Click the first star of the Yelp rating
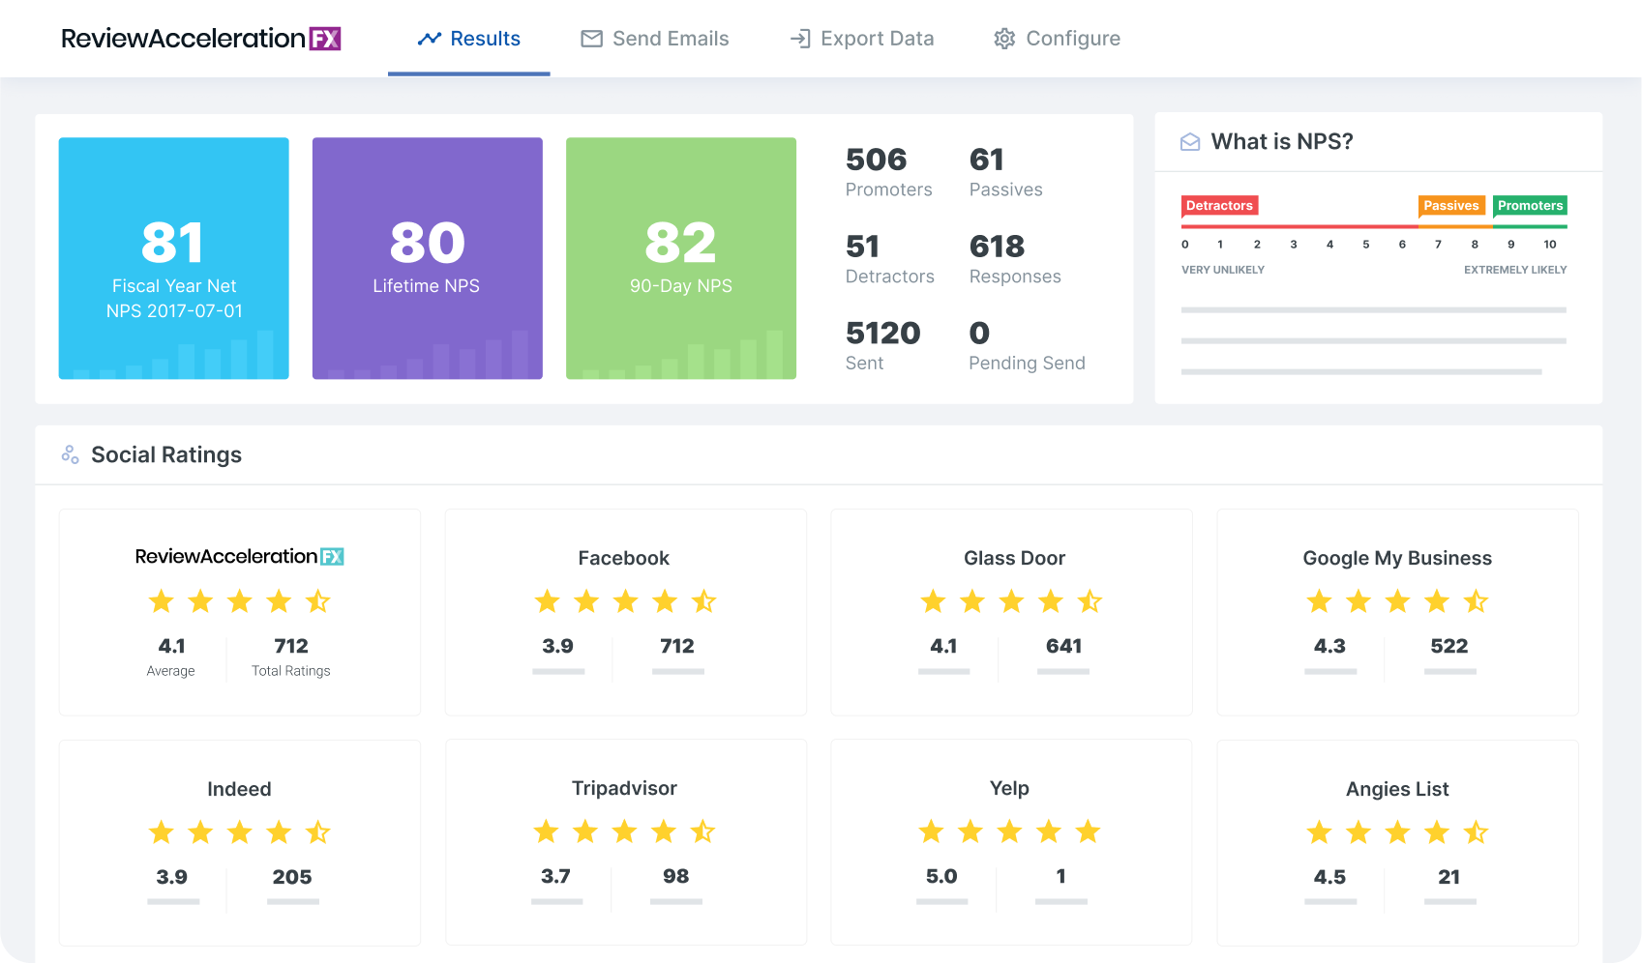The image size is (1642, 963). (932, 831)
